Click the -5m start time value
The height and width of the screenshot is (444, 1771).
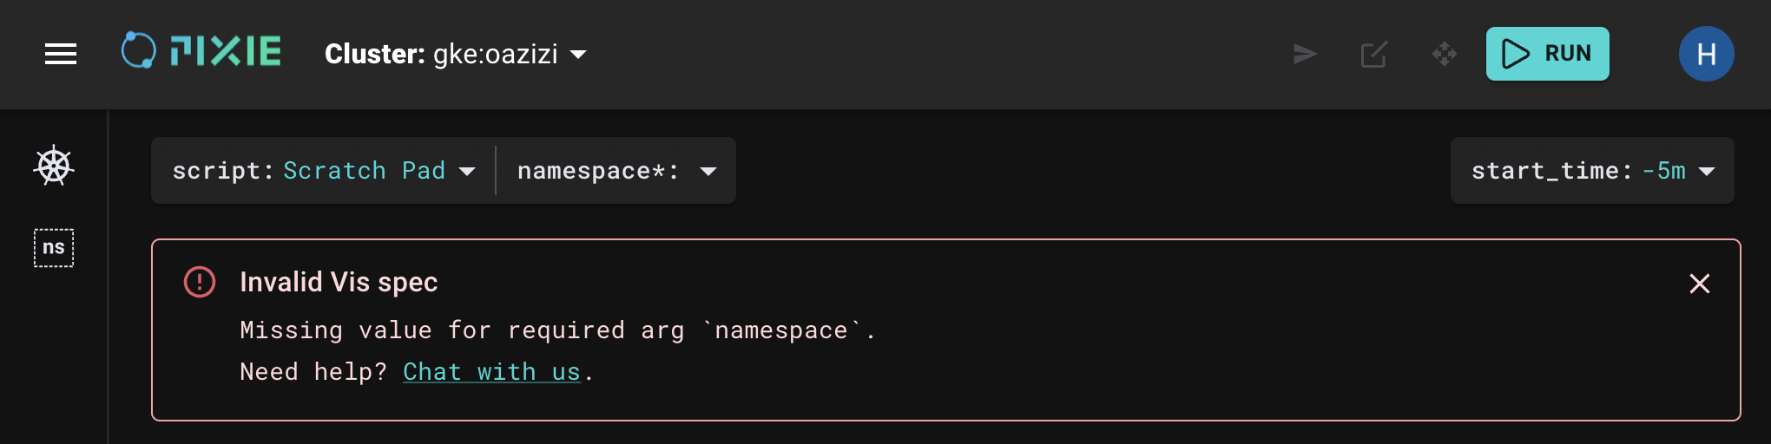pos(1663,171)
